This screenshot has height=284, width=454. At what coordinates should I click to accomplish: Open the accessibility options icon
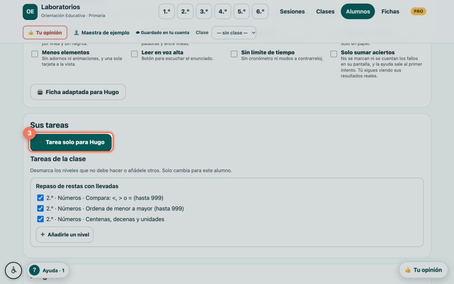(13, 271)
